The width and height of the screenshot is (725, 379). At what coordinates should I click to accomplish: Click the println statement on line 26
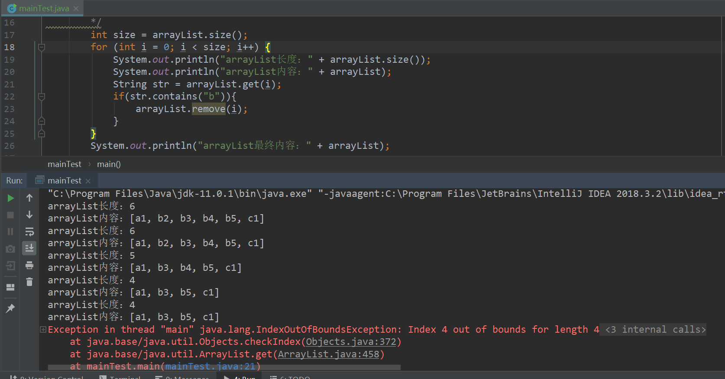tap(240, 146)
